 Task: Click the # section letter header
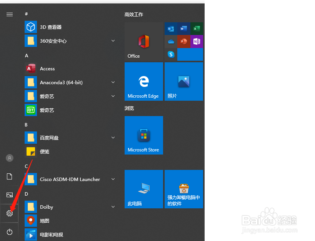coord(26,14)
